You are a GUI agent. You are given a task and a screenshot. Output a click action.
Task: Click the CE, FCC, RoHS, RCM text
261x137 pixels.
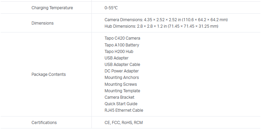click(124, 122)
